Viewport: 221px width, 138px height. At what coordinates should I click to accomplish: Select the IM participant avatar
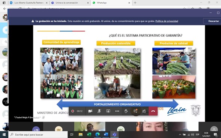tap(59, 129)
